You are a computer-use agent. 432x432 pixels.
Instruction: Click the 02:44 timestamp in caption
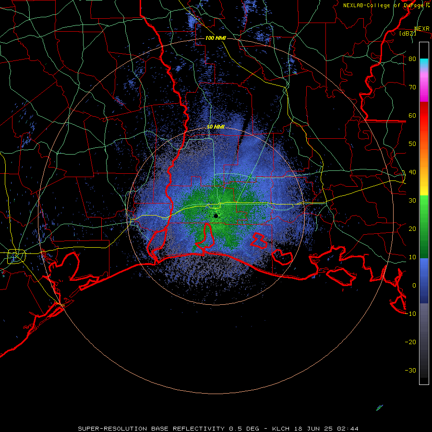[x=348, y=429]
